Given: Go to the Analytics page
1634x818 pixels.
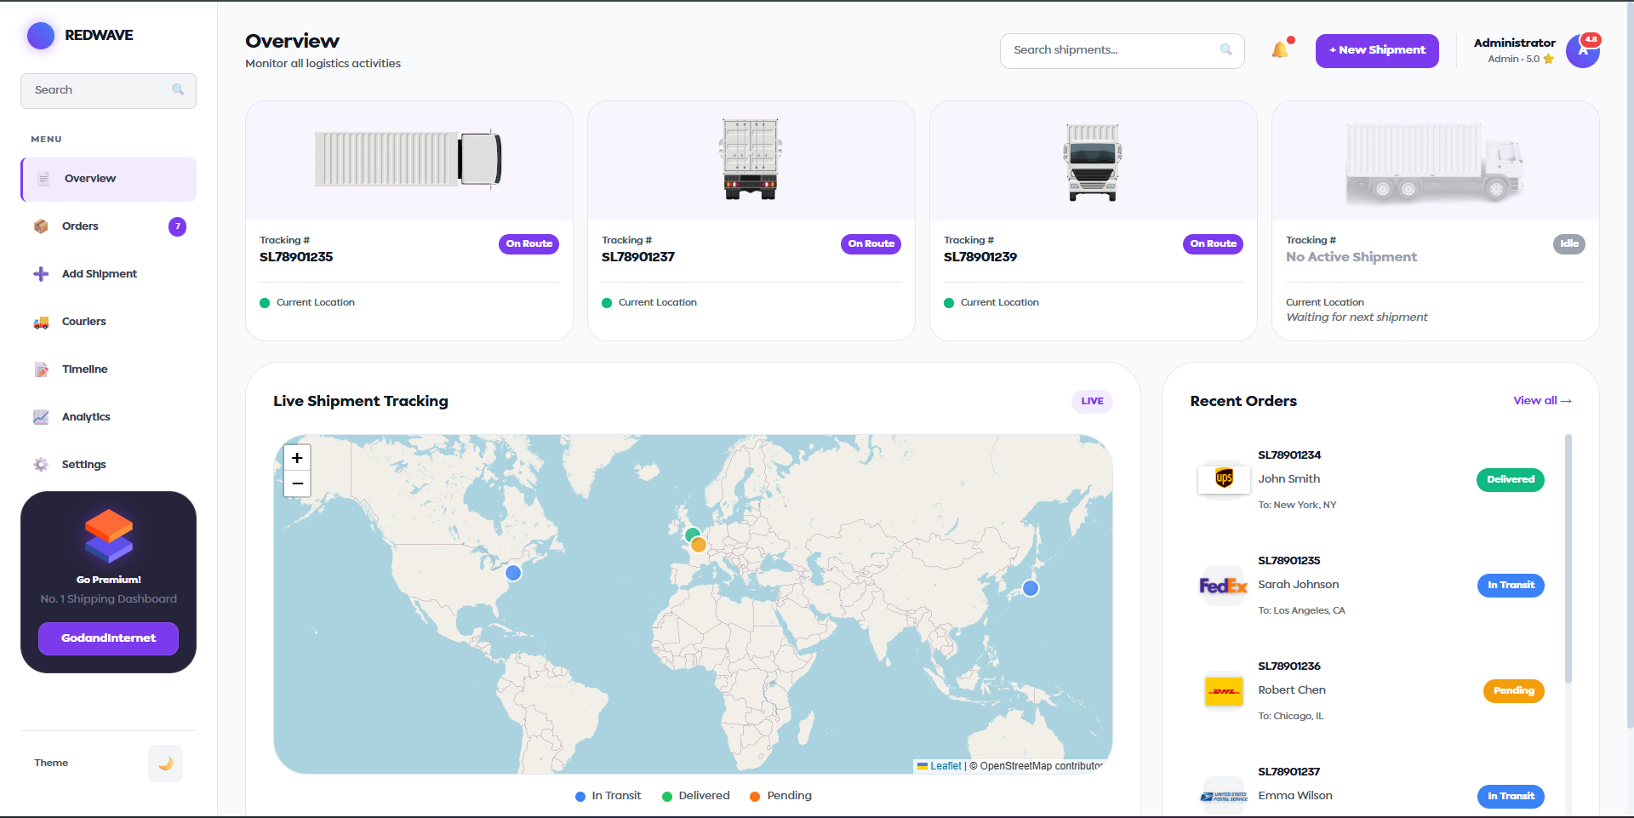Looking at the screenshot, I should [x=86, y=417].
